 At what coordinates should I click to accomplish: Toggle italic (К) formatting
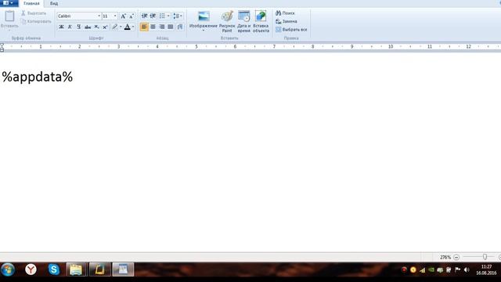(70, 27)
